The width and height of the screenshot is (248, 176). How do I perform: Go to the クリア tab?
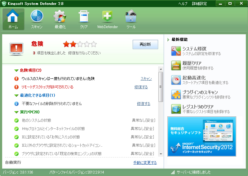coord(84,19)
